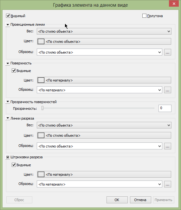Collapse the Проекционные линии section
181x210 pixels.
pos(8,25)
